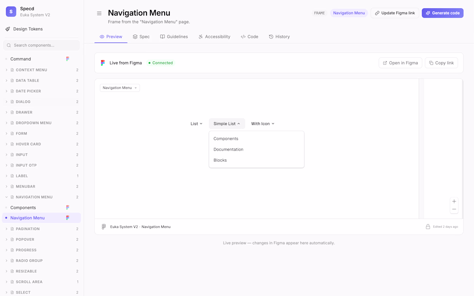
Task: Open the History tab
Action: coord(279,37)
